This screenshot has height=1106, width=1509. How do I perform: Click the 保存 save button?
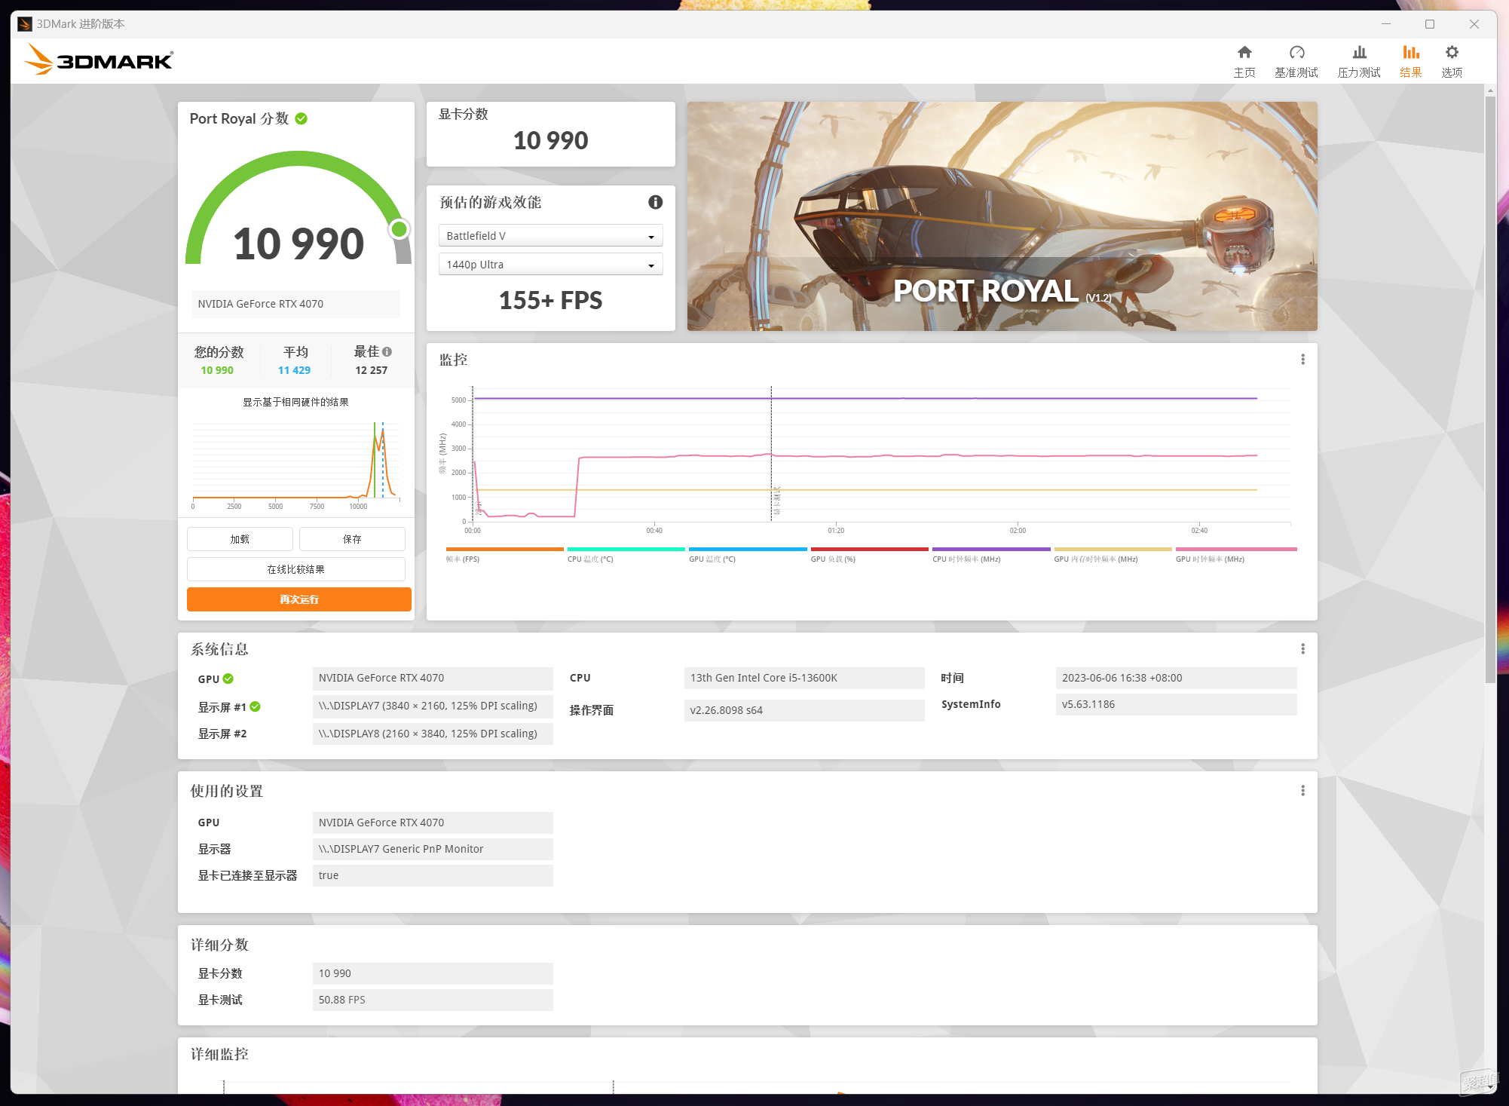click(352, 539)
